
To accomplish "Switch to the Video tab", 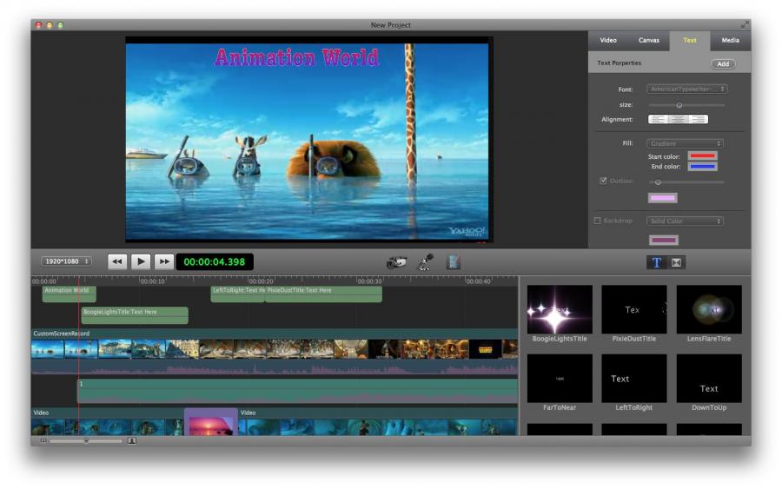I will click(x=608, y=40).
